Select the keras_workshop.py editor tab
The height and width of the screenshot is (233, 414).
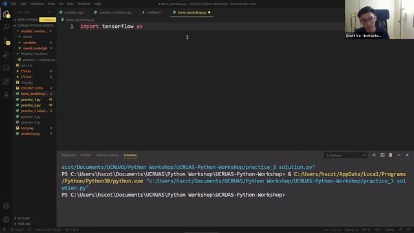(x=191, y=12)
